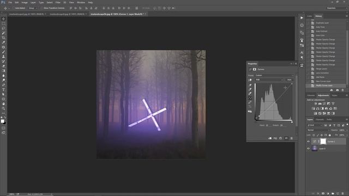Select the Move tool
Screen dimensions: 349x196
coord(3,19)
